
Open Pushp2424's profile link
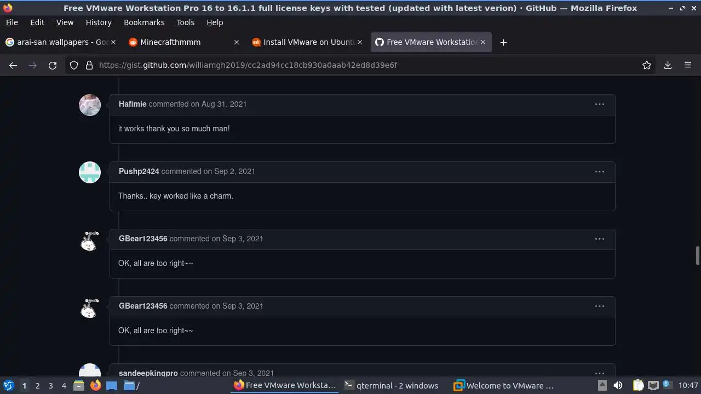click(x=139, y=171)
